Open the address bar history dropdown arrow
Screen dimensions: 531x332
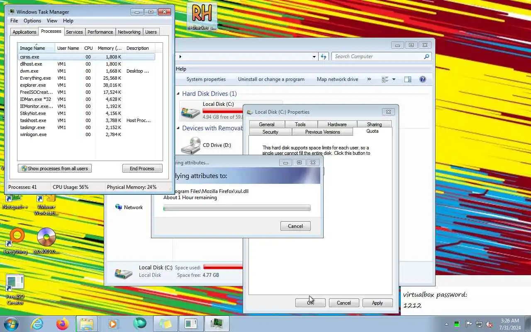point(314,57)
